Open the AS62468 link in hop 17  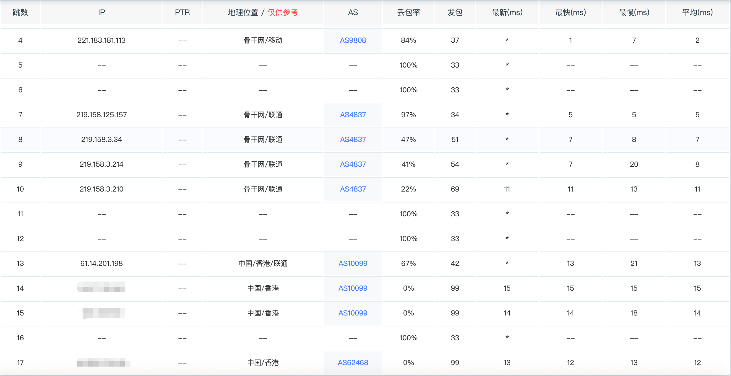[x=353, y=363]
